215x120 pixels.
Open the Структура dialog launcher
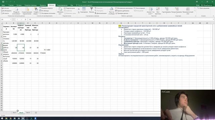196,16
